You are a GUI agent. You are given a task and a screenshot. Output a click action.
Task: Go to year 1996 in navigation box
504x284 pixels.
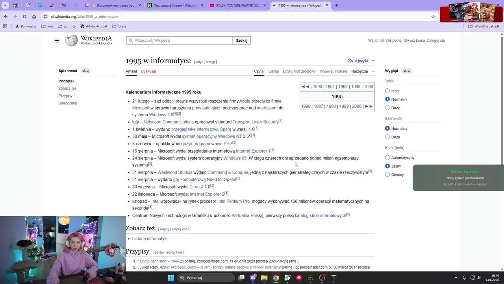point(306,106)
